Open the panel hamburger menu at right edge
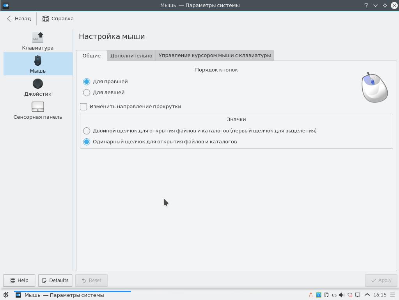The width and height of the screenshot is (399, 300). (x=393, y=295)
